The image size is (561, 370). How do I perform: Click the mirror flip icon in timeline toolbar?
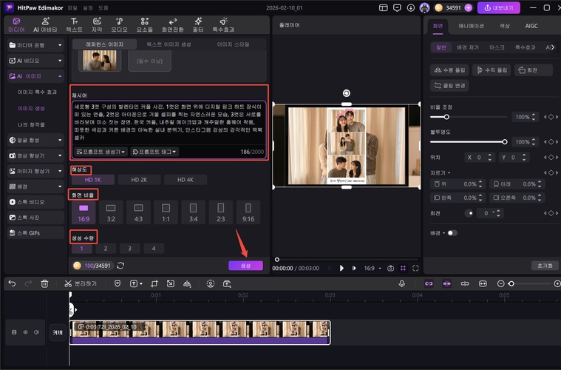point(187,283)
